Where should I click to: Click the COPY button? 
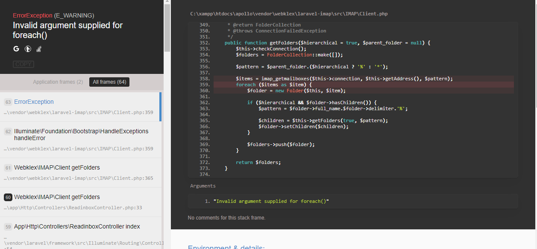[x=23, y=64]
